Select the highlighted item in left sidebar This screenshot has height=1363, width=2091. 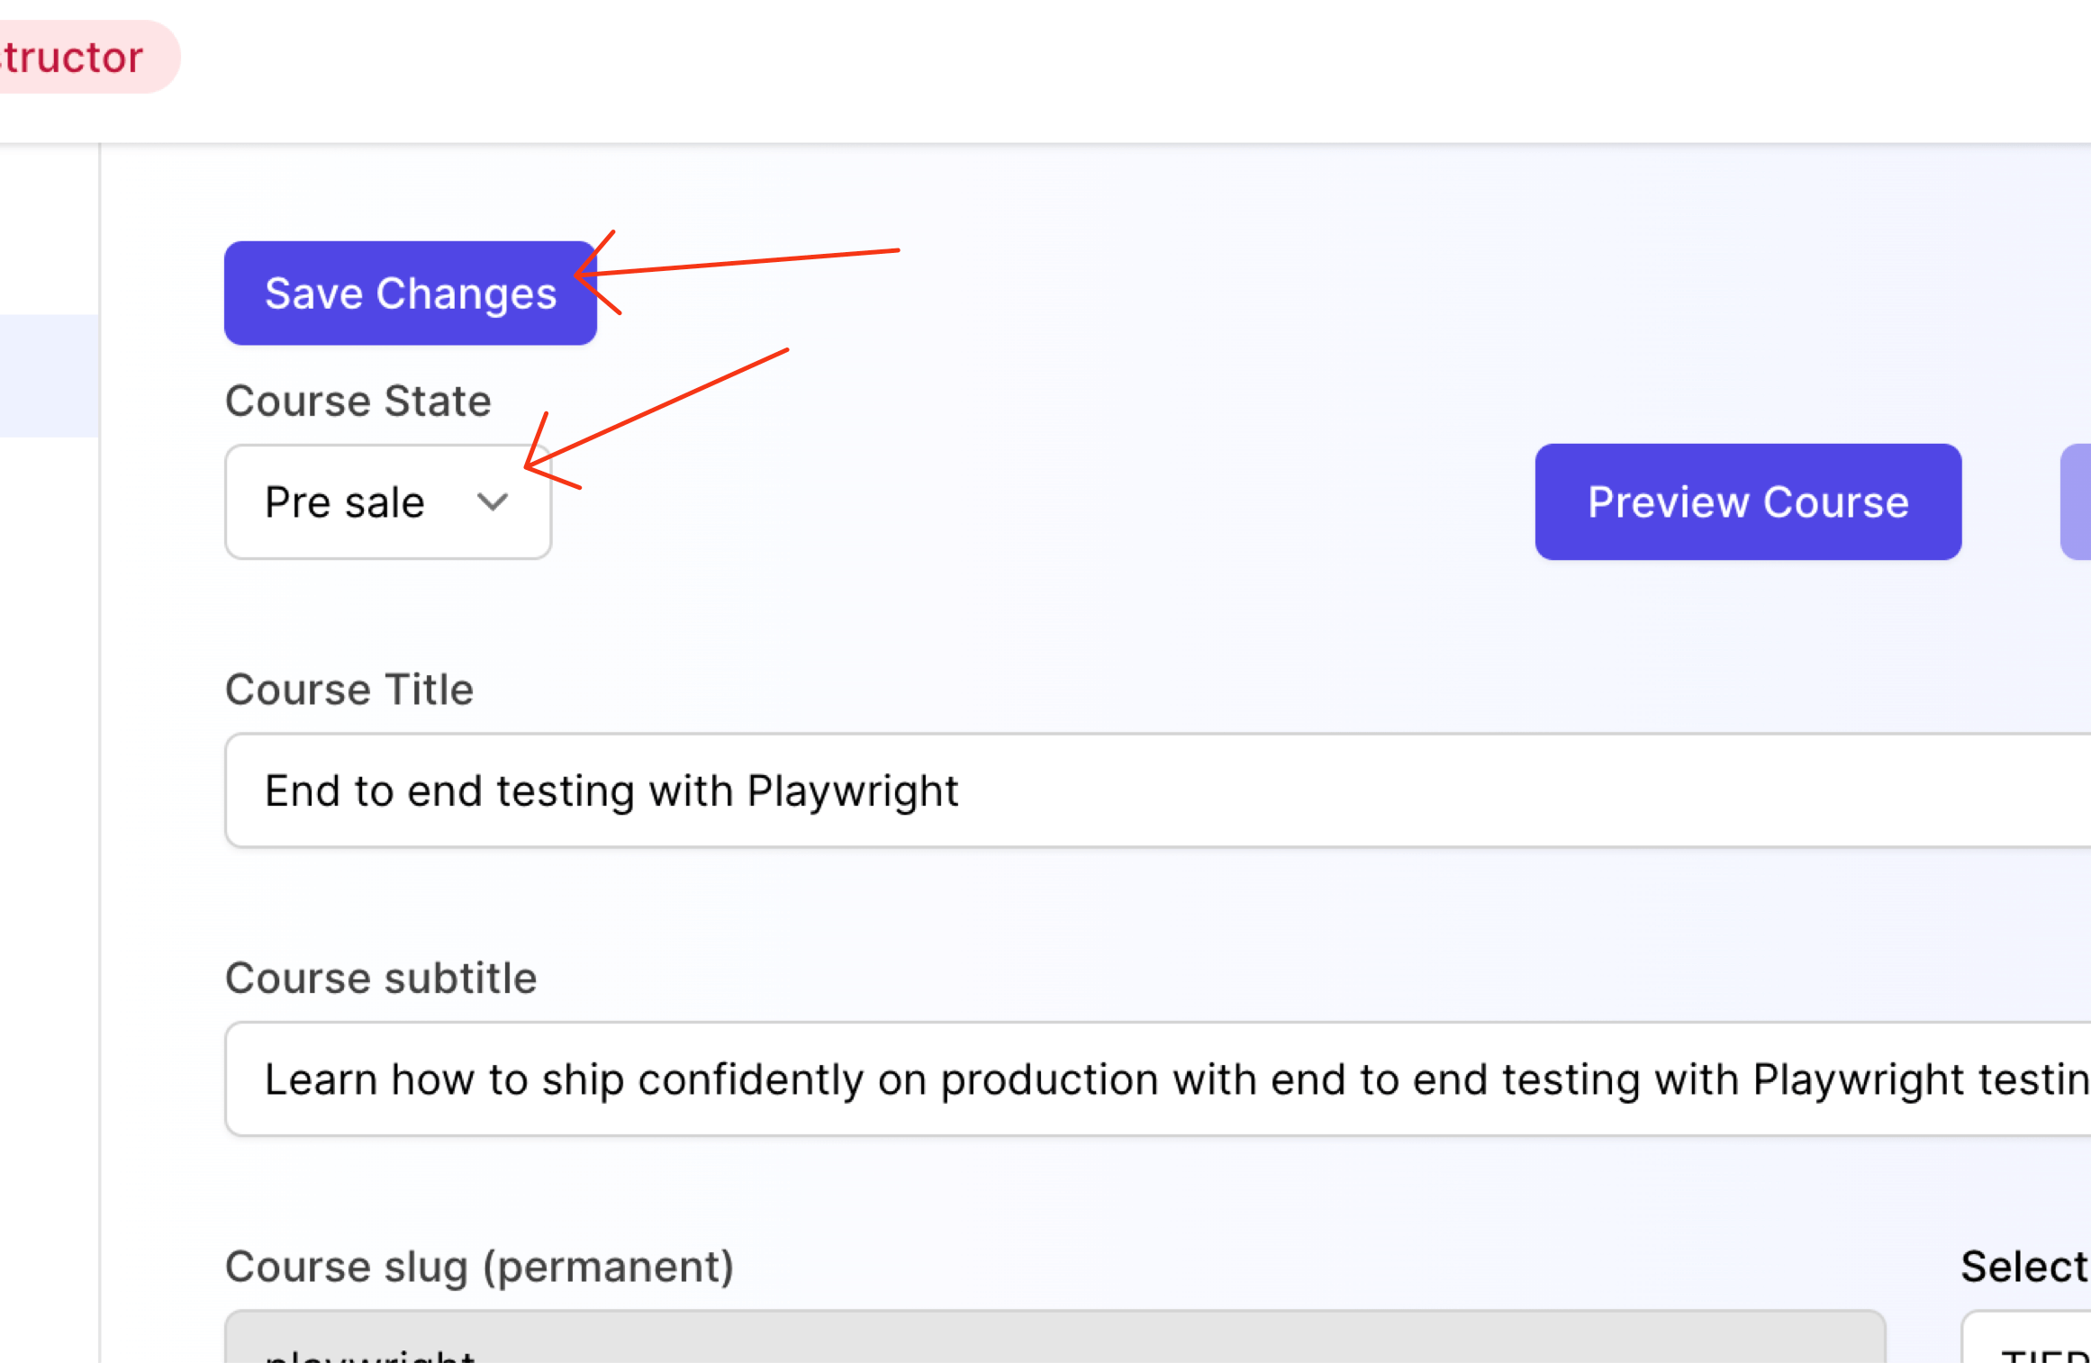49,375
